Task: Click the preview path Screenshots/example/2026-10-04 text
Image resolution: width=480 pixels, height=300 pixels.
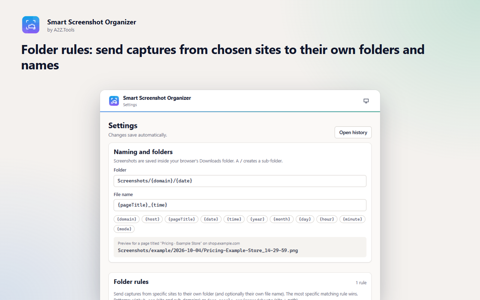Action: point(208,250)
